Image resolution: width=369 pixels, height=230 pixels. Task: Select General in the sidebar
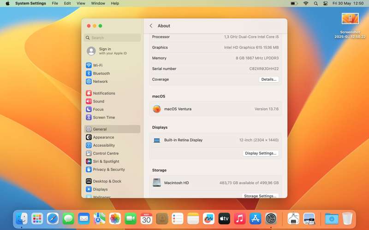[x=112, y=129]
